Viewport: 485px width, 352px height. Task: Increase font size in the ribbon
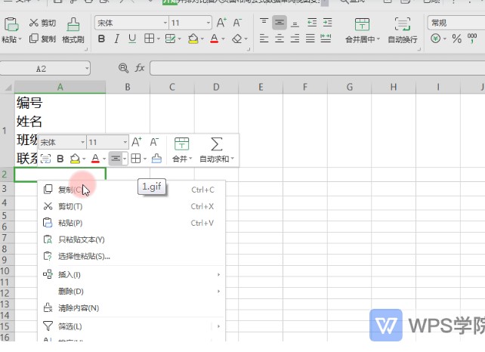click(x=221, y=23)
